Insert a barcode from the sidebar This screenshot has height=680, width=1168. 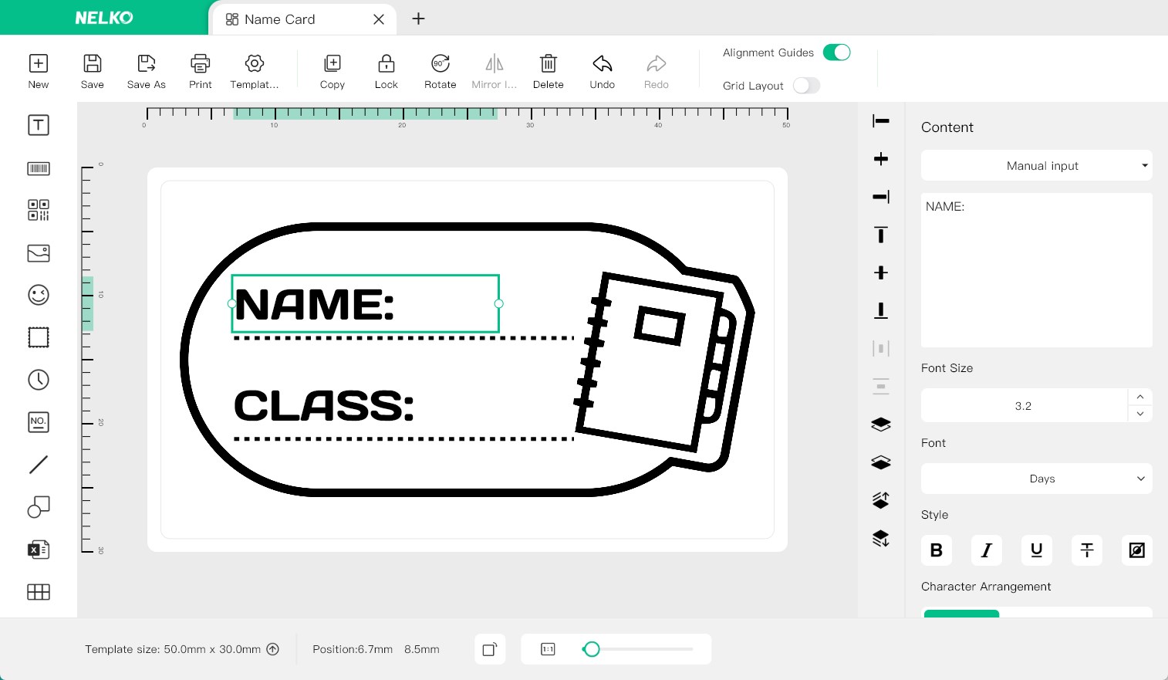coord(39,168)
